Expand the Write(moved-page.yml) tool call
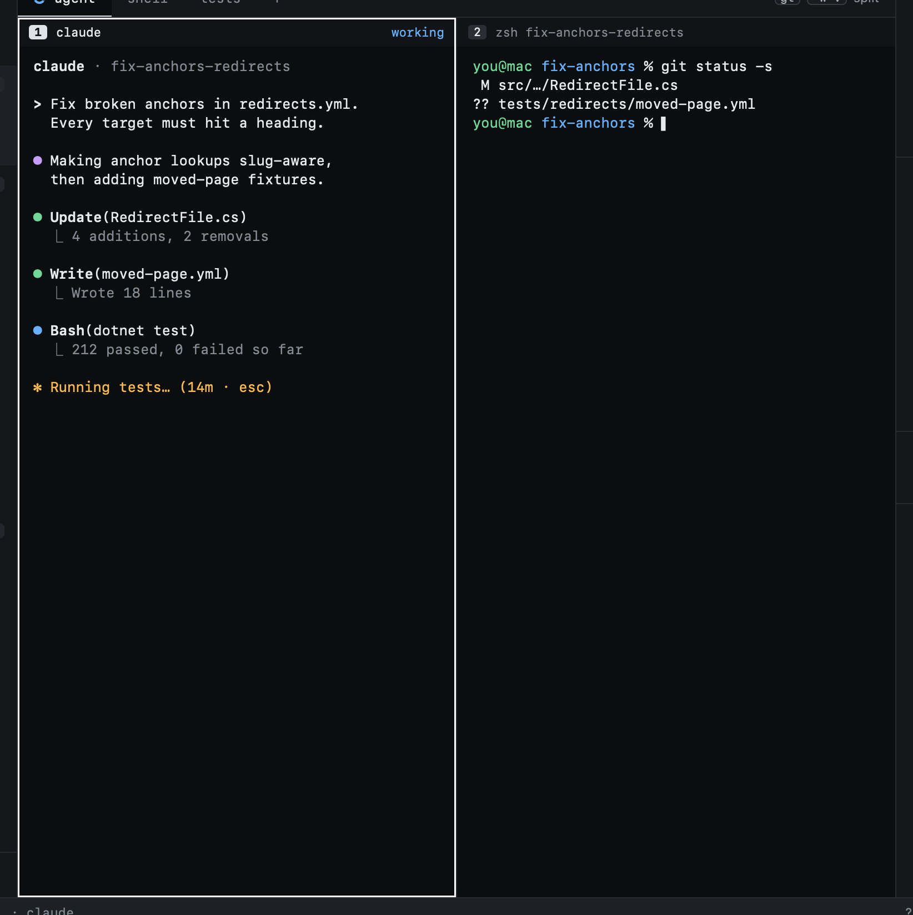 tap(140, 274)
